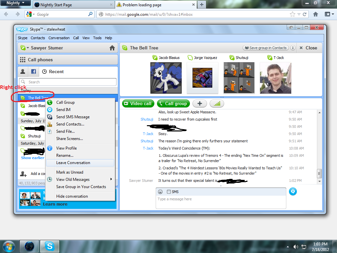Click the green Call group button
Image resolution: width=337 pixels, height=253 pixels.
173,103
